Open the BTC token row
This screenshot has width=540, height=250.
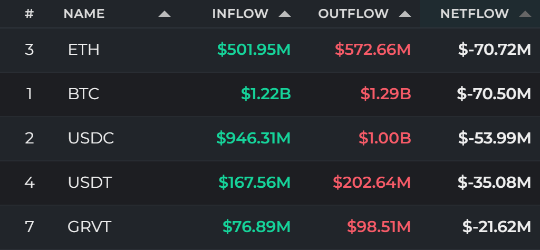270,94
